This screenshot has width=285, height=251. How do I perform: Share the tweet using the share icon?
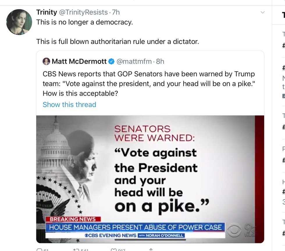(x=151, y=250)
